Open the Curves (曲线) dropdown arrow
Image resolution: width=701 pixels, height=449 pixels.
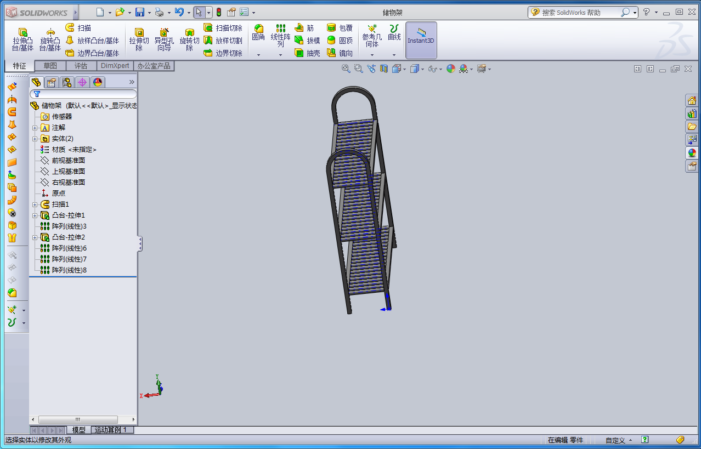394,55
